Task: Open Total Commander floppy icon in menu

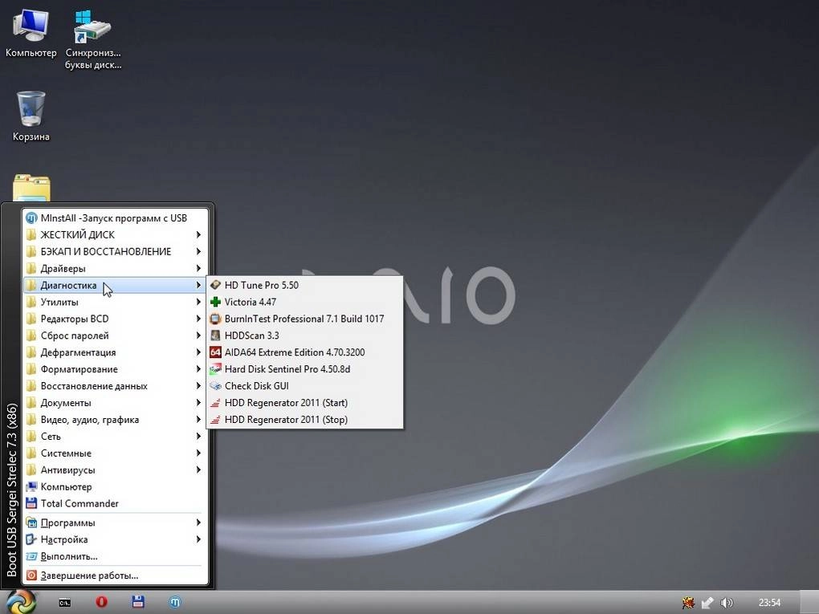Action: [31, 503]
